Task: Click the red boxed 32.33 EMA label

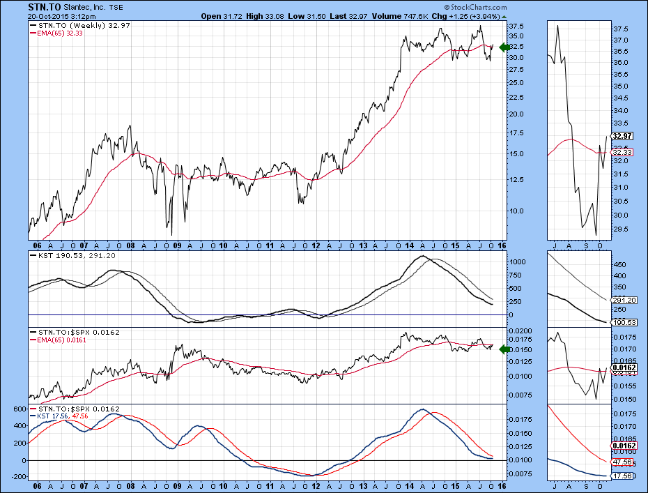Action: pos(622,152)
